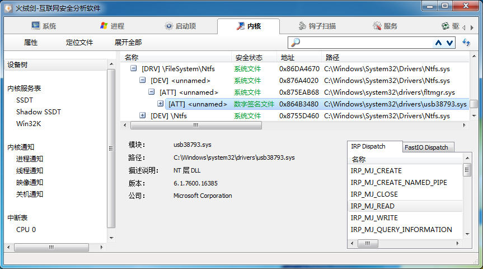Sort by the 路径 column header
The width and height of the screenshot is (483, 269).
click(395, 57)
